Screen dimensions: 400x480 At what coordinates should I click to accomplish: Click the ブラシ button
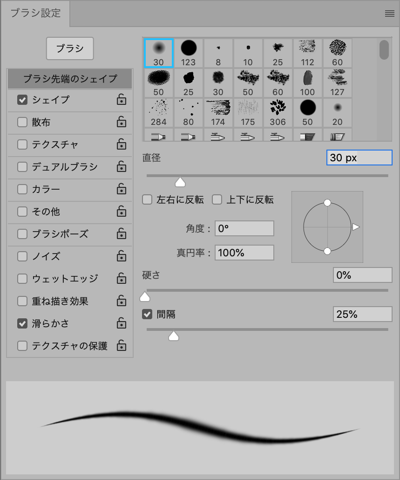(x=70, y=48)
